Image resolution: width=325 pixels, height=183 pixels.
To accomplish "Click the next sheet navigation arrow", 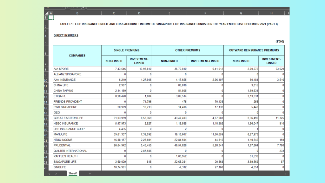I will [56, 174].
